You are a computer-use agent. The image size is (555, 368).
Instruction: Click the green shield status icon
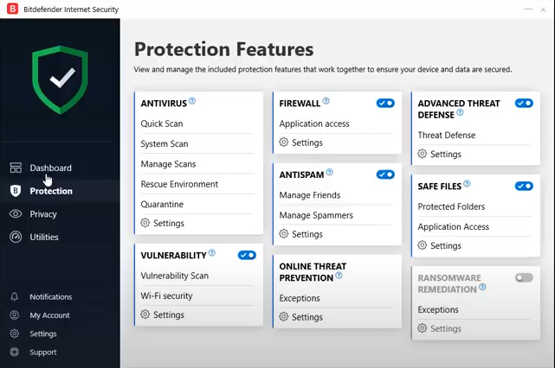point(60,80)
